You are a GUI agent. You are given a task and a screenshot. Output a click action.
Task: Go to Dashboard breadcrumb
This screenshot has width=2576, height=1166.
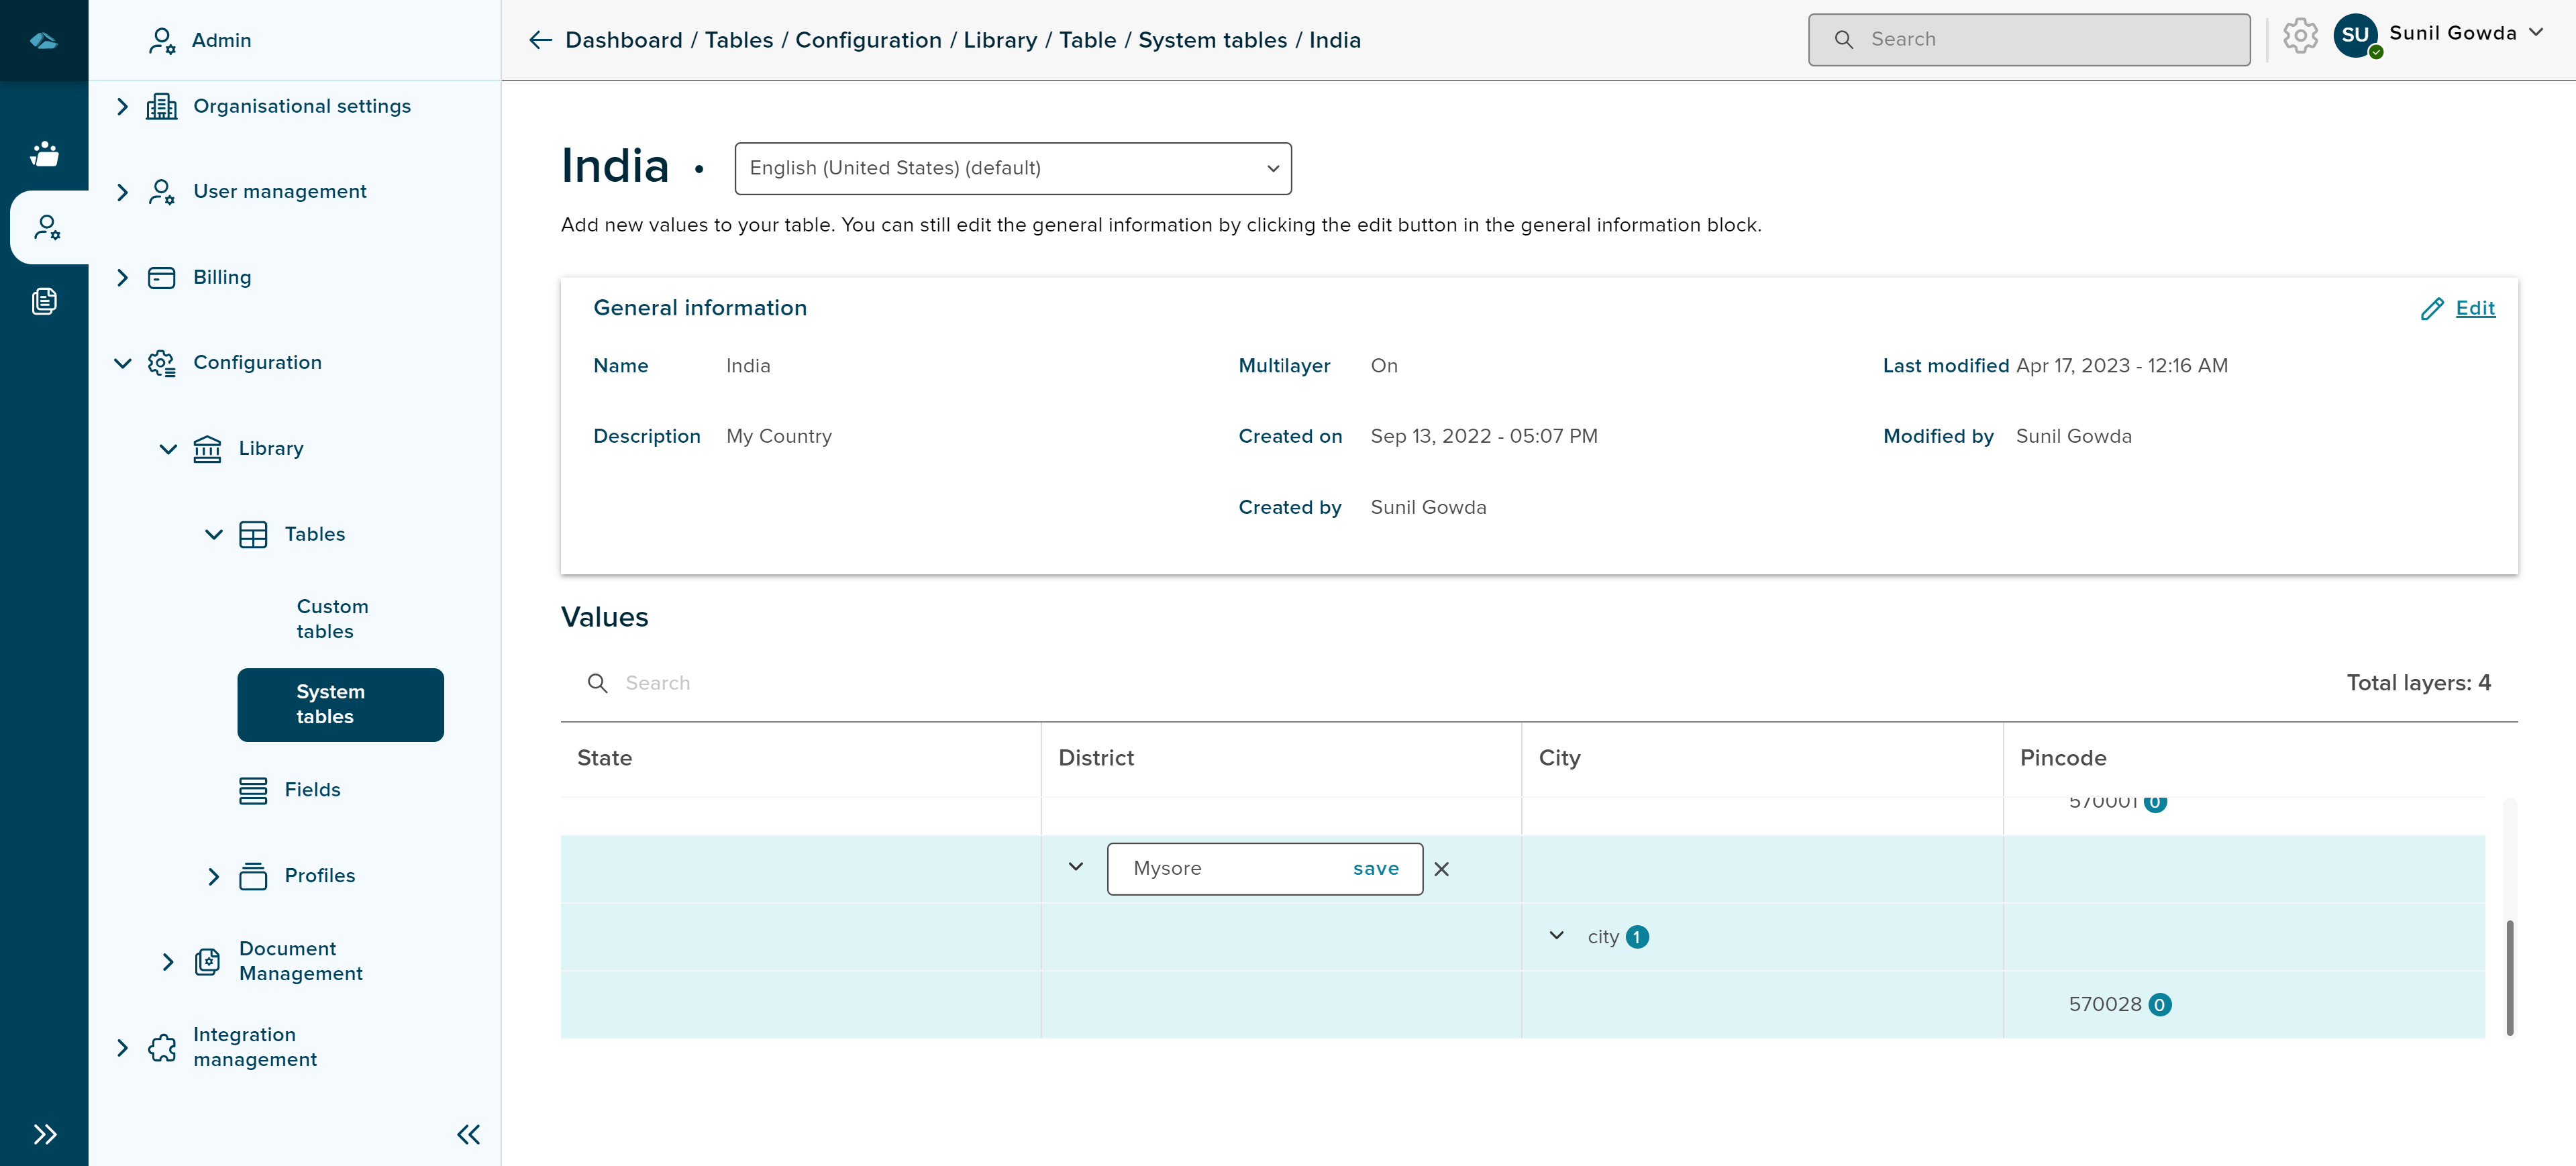click(x=623, y=40)
